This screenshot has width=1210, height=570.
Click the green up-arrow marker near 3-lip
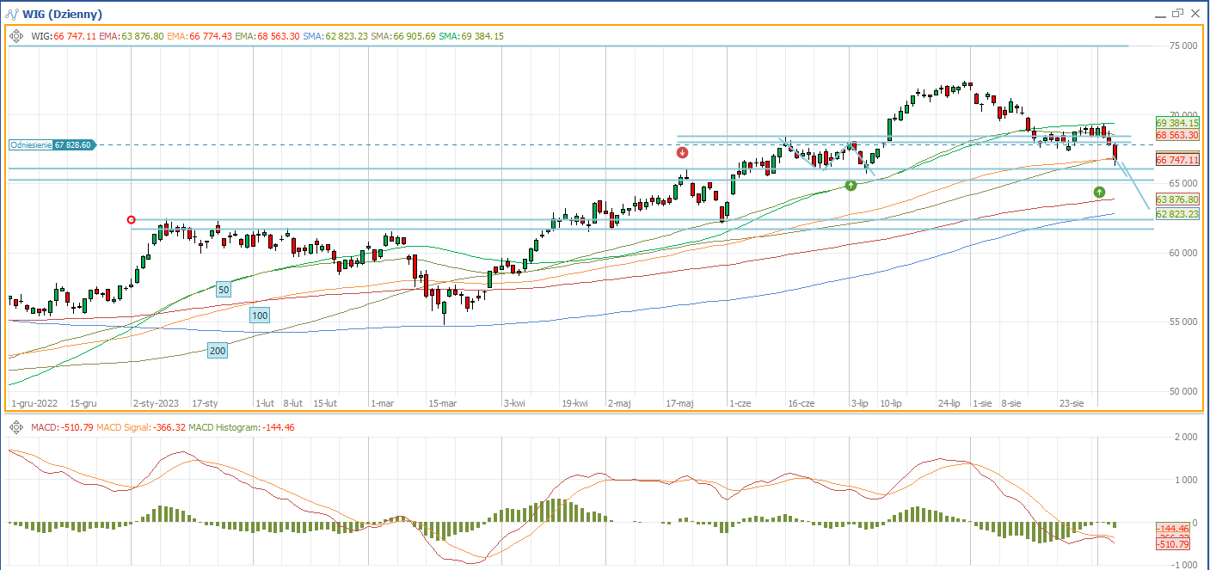pyautogui.click(x=851, y=185)
